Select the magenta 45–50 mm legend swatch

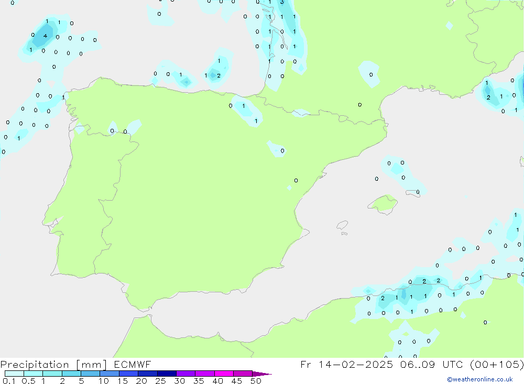pos(243,374)
